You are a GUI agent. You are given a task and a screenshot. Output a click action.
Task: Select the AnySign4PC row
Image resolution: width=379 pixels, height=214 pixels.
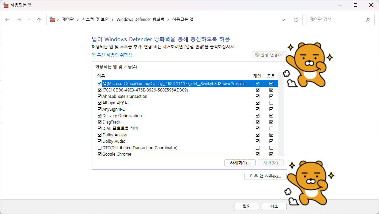tap(186, 109)
